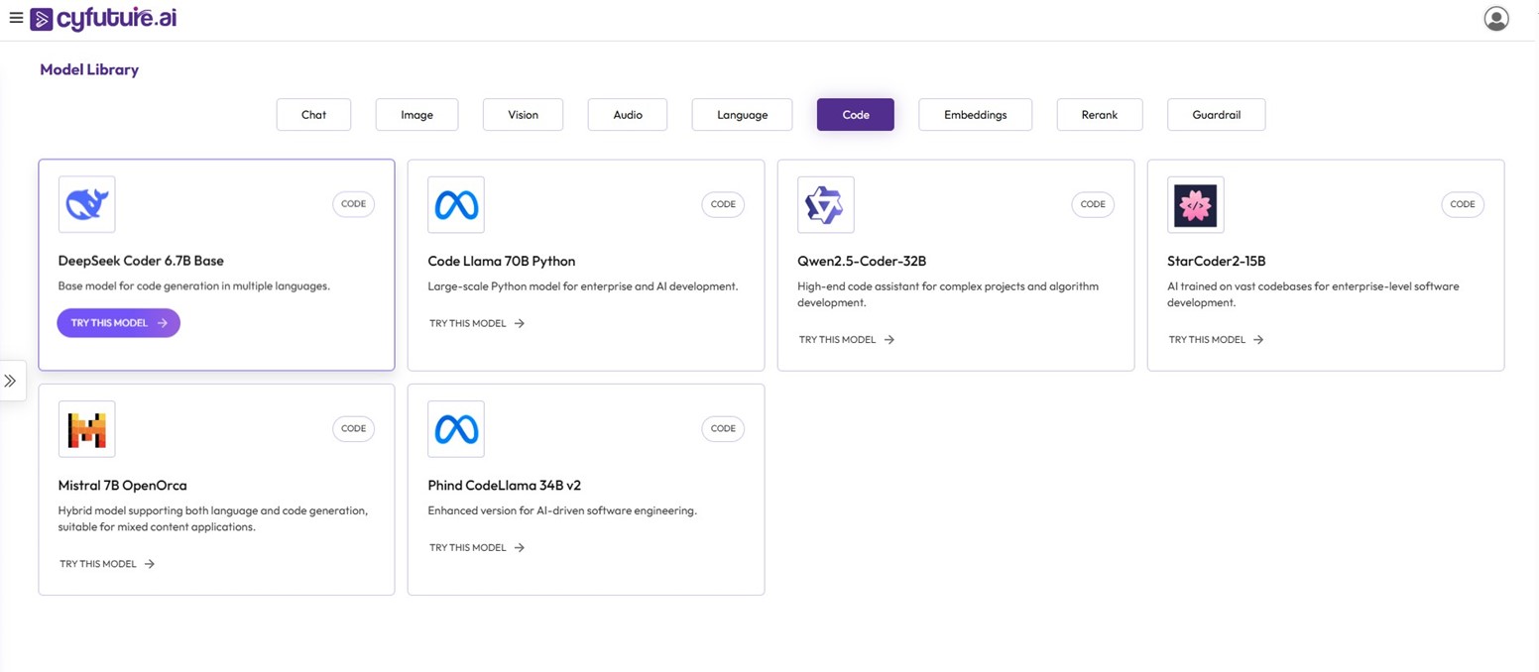The height and width of the screenshot is (672, 1539).
Task: Select the Embeddings category tab
Action: [x=975, y=115]
